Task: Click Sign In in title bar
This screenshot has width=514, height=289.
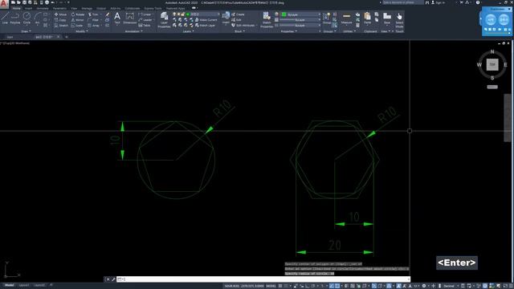Action: (x=438, y=2)
